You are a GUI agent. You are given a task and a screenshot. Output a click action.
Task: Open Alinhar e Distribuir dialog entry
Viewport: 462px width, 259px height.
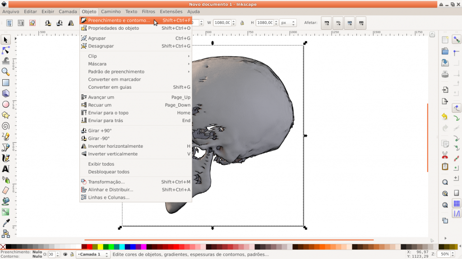(x=136, y=190)
